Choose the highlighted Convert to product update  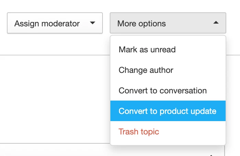tap(168, 111)
